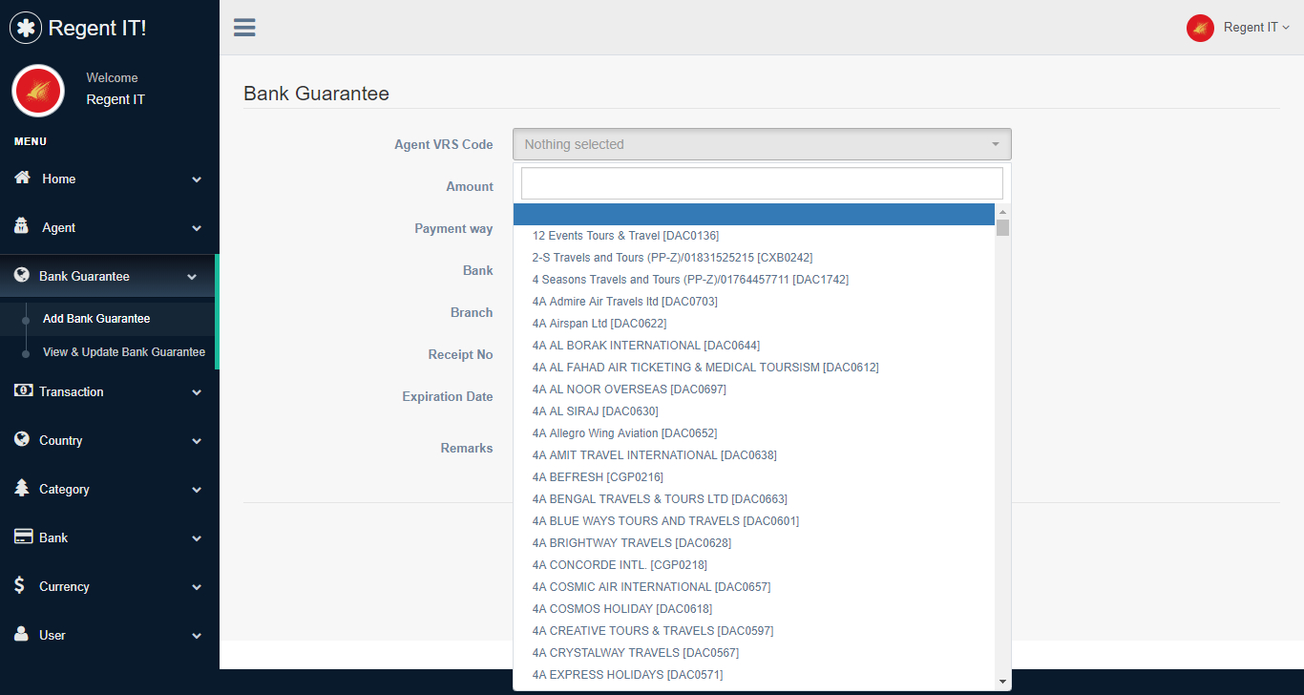Expand the Category menu chevron
Screen dimensions: 1304x695
pos(197,490)
